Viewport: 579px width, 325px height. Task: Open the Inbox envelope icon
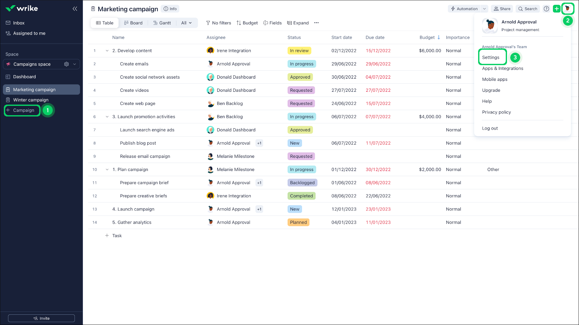tap(8, 23)
